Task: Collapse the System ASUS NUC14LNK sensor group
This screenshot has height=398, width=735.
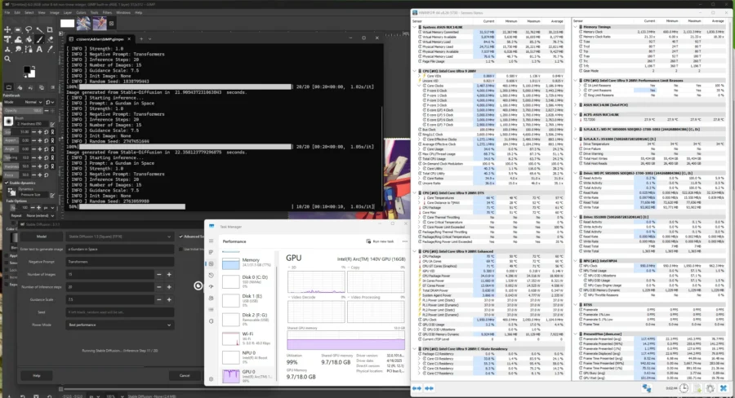Action: [x=414, y=27]
